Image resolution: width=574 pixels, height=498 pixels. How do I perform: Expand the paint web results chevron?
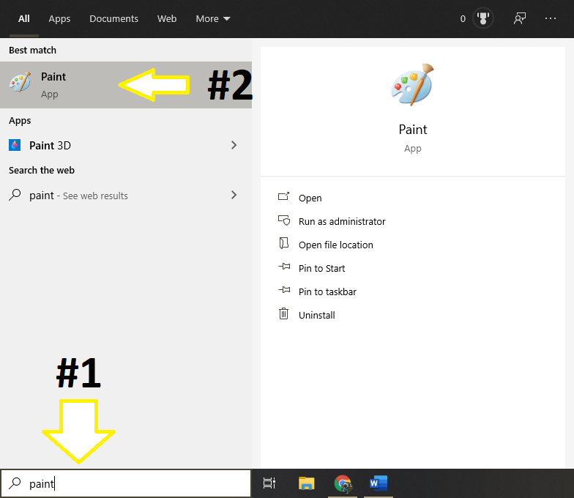234,195
